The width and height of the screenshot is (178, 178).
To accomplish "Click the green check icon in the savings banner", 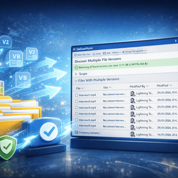I will coord(76,68).
